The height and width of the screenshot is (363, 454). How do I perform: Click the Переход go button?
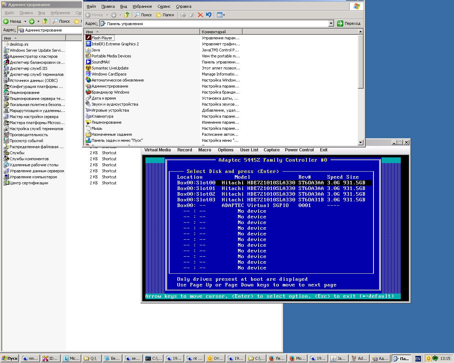pos(349,23)
